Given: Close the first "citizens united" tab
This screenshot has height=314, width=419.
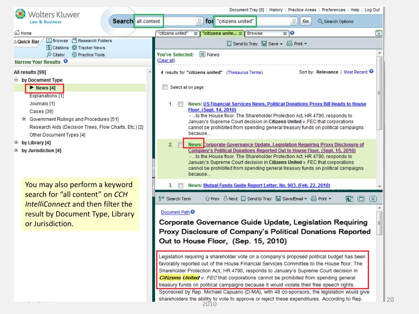Looking at the screenshot, I should coord(196,34).
